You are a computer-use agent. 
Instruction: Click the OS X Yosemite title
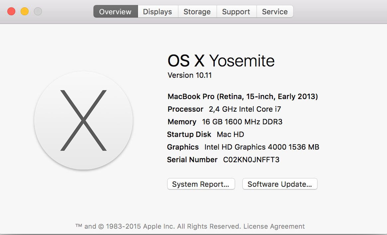[x=221, y=61]
